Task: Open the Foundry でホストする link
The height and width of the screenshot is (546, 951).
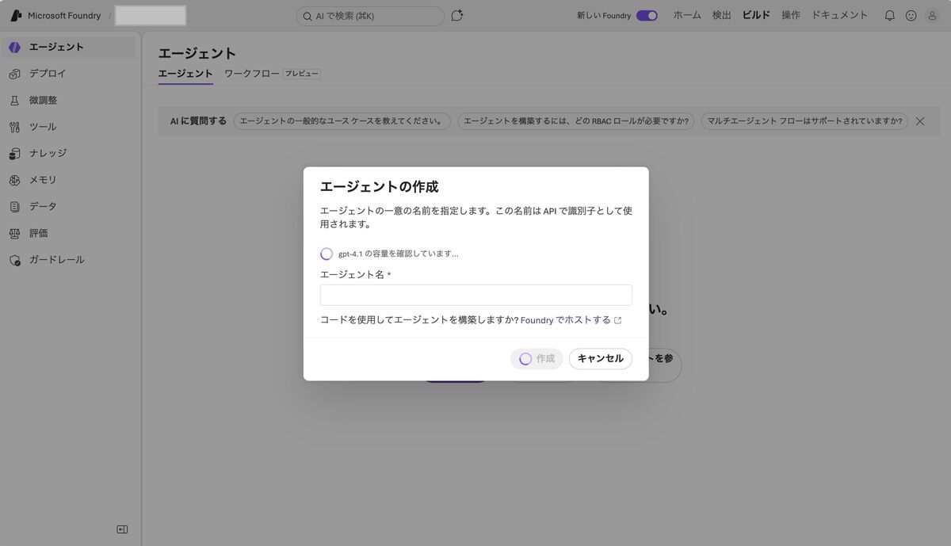Action: click(566, 320)
